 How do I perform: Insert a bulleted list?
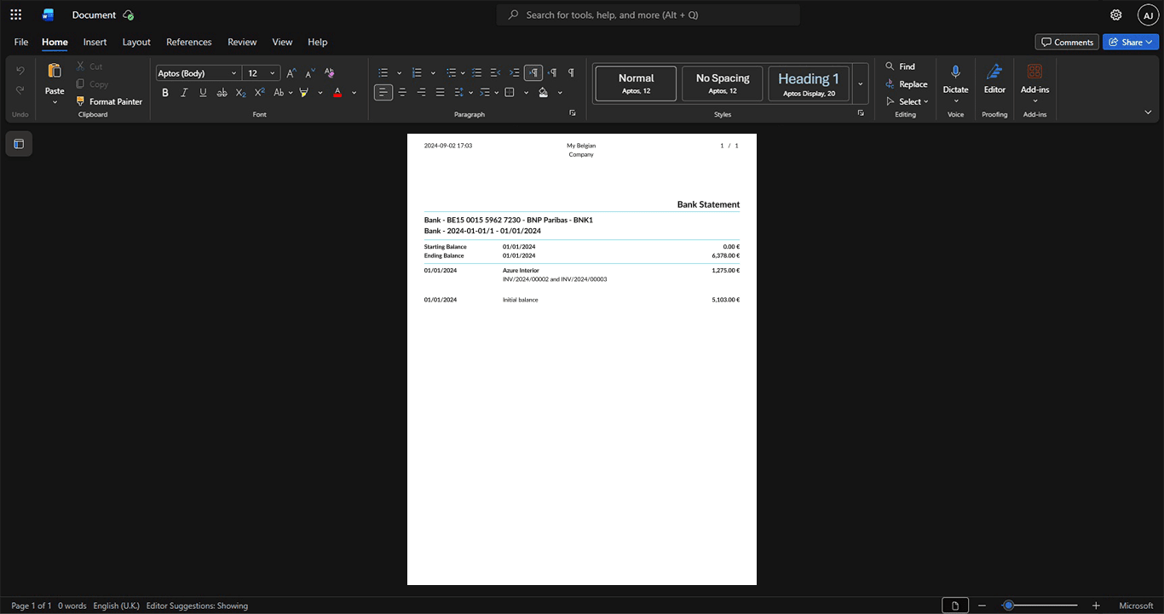(x=383, y=73)
